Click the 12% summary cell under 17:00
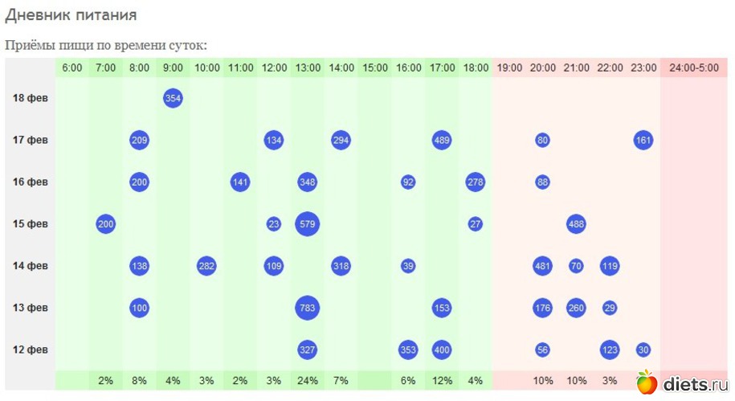 coord(441,380)
